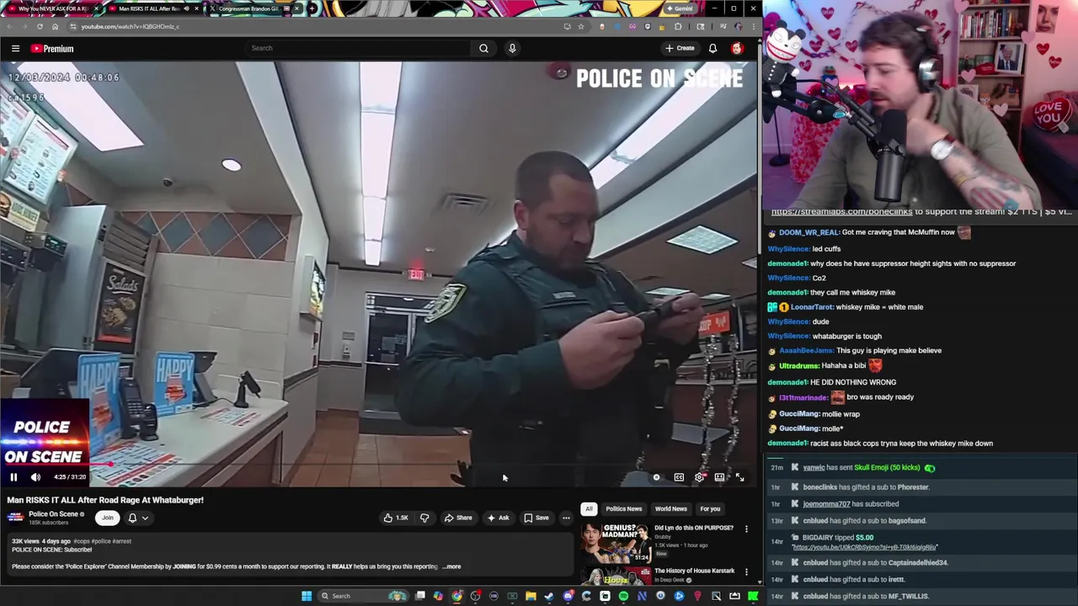This screenshot has width=1078, height=606.
Task: Join the Police On Scene channel
Action: click(107, 518)
